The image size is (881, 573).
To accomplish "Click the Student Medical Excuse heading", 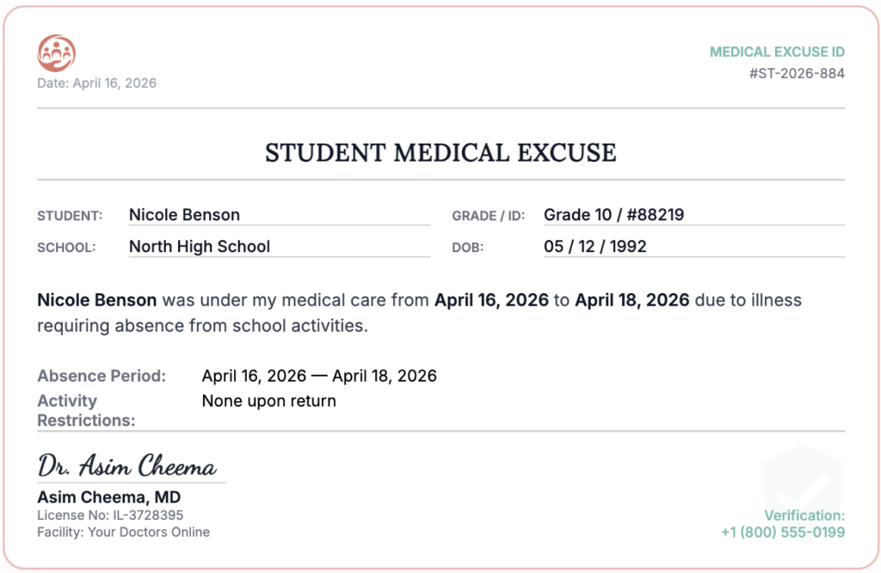I will point(441,153).
